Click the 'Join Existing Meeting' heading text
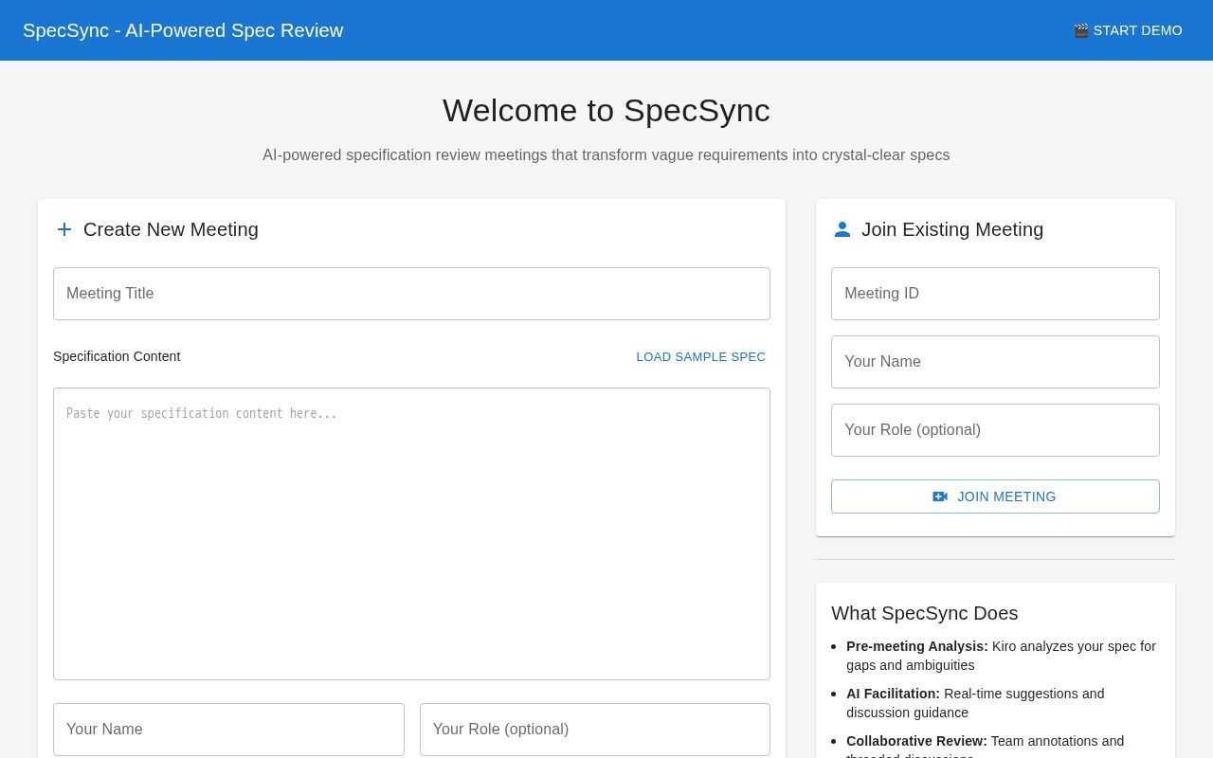Viewport: 1213px width, 758px height. (x=952, y=229)
